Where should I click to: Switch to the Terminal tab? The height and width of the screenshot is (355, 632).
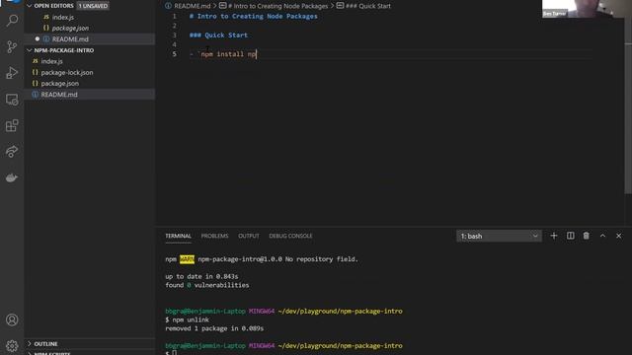click(x=178, y=236)
